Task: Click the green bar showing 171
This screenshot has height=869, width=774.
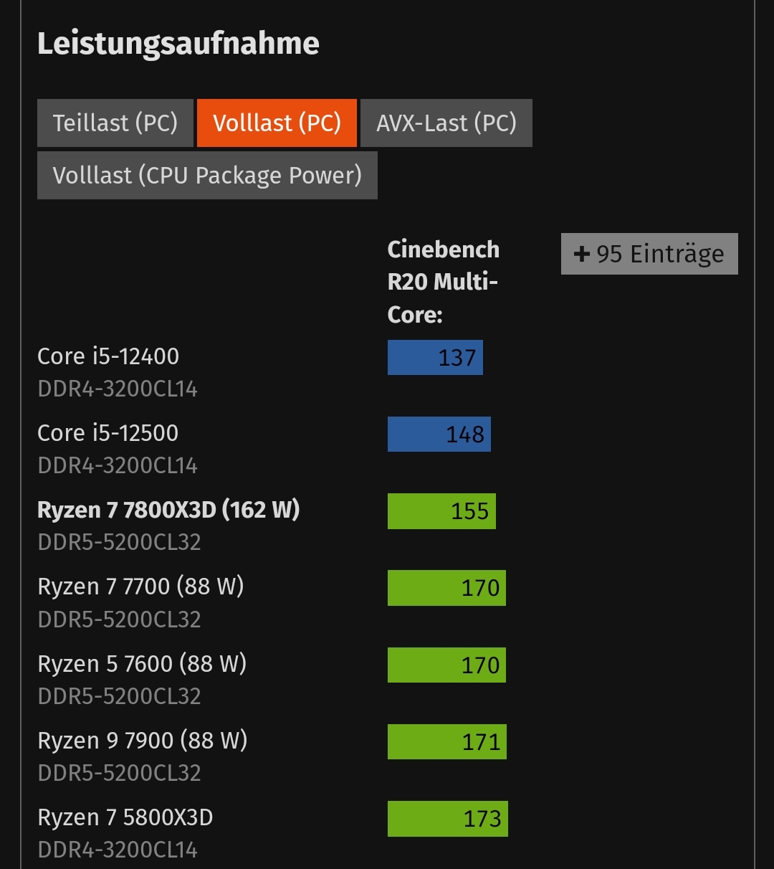Action: click(447, 741)
